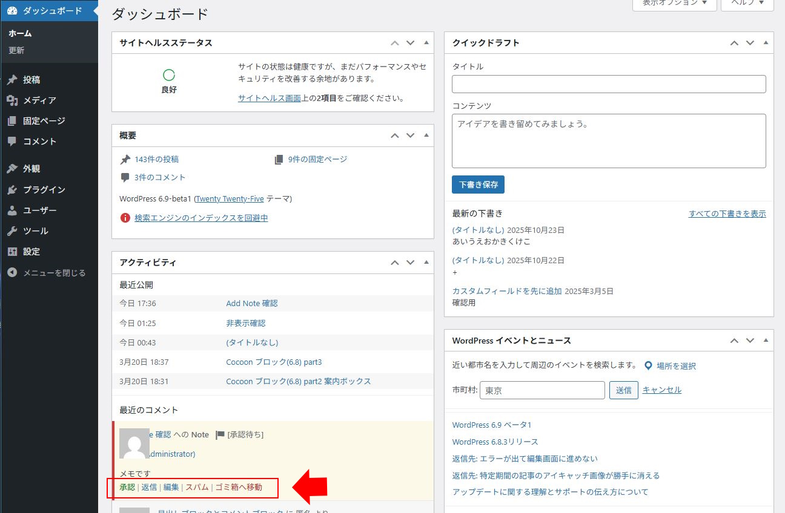This screenshot has width=785, height=513.
Task: Click the Pages icon beside 固定ページ
Action: point(12,121)
